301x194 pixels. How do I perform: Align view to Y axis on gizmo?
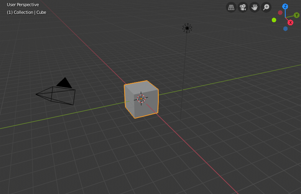[296, 15]
